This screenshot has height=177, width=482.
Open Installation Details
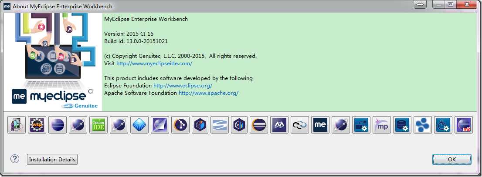pyautogui.click(x=52, y=160)
